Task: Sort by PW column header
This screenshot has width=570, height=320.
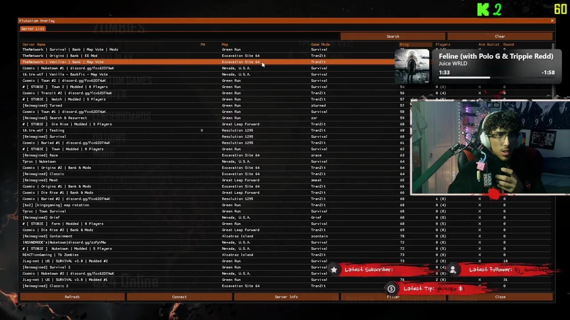Action: pyautogui.click(x=203, y=44)
